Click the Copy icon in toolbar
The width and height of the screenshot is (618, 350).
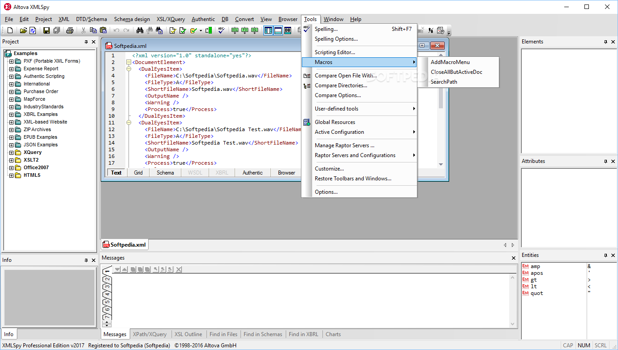(x=93, y=30)
